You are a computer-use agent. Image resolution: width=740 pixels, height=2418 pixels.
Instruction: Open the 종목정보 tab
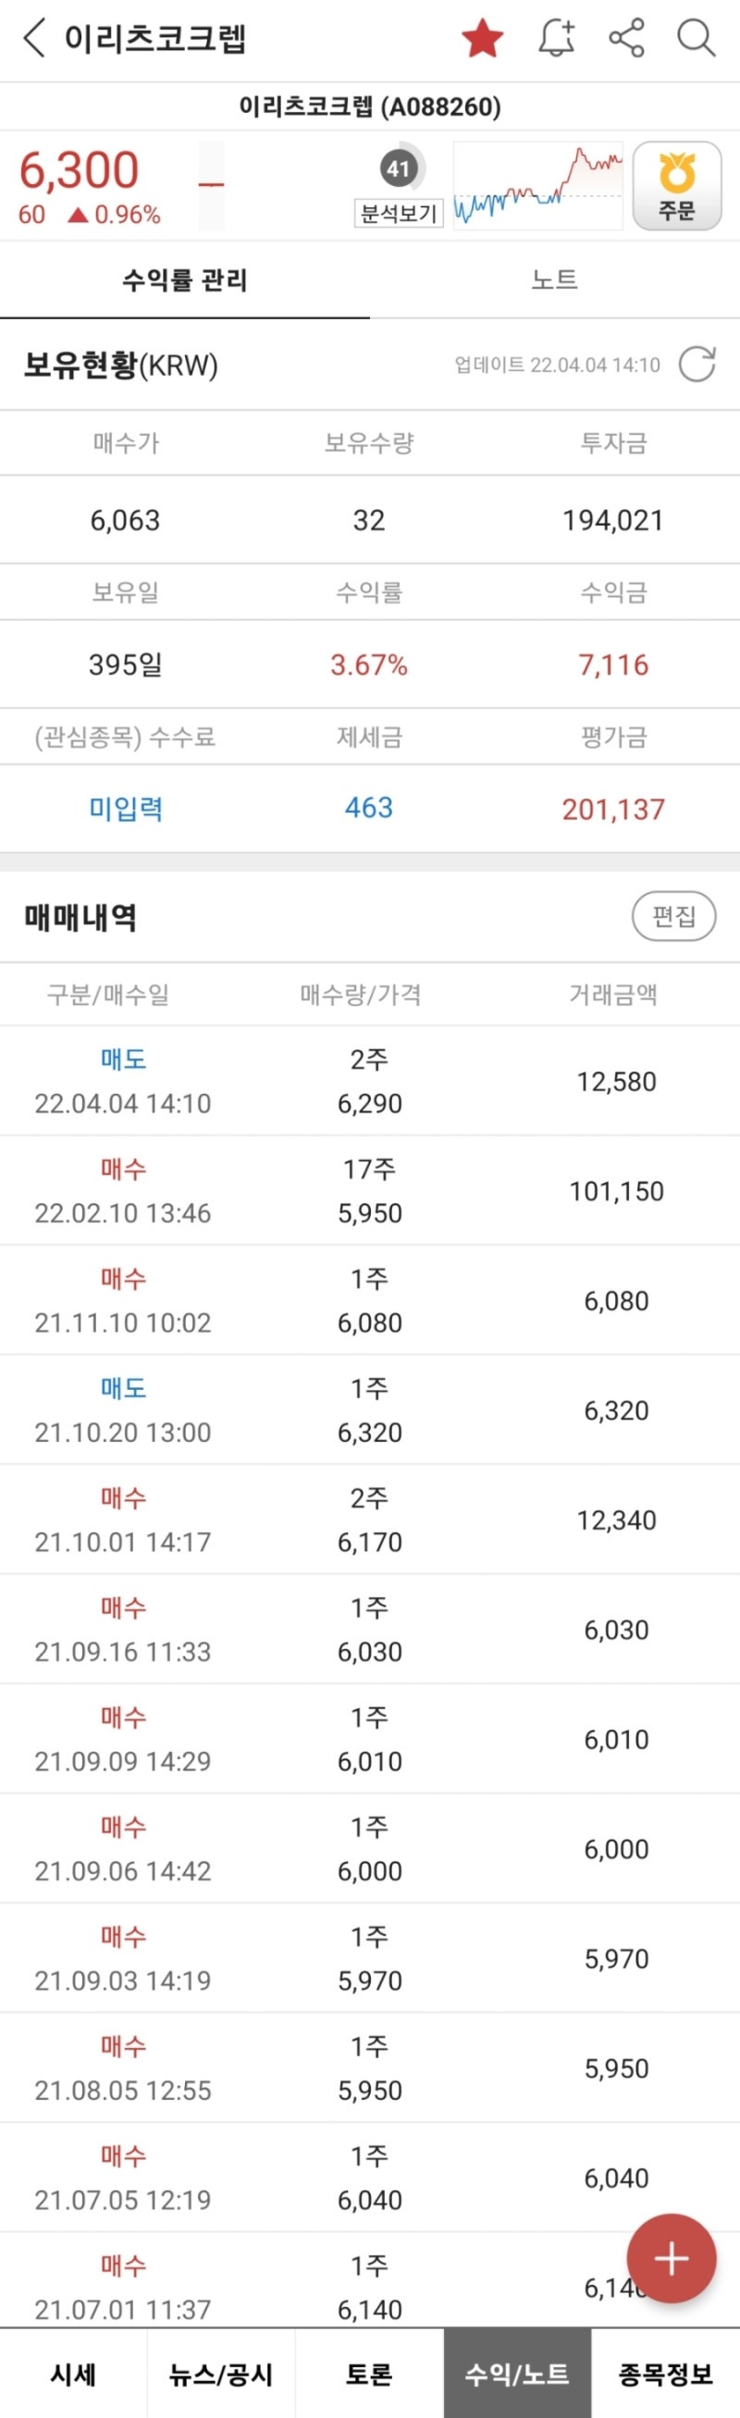[666, 2373]
